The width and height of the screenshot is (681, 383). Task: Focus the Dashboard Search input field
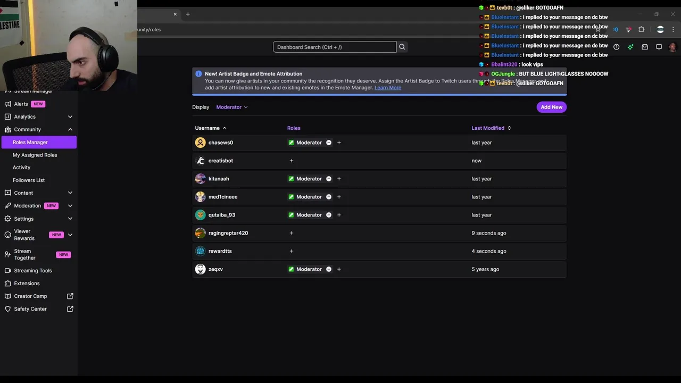click(x=335, y=47)
